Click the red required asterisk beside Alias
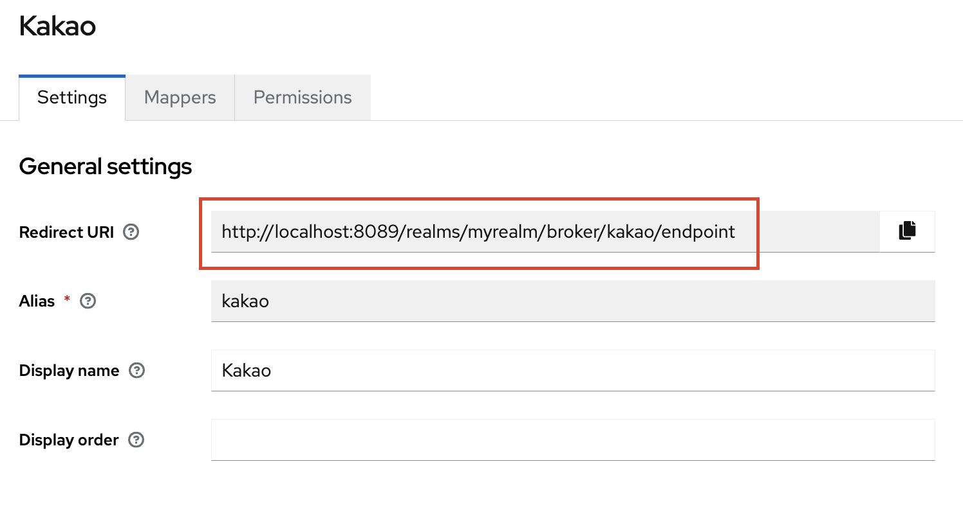The height and width of the screenshot is (509, 963). 67,299
